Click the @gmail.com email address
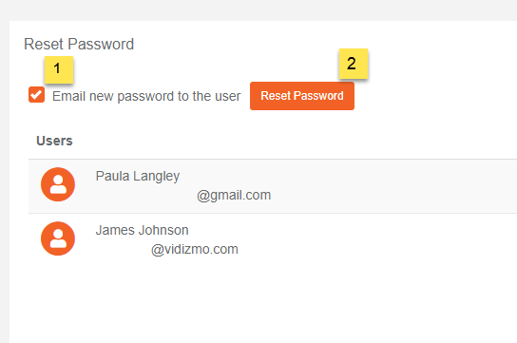The width and height of the screenshot is (517, 343). pyautogui.click(x=234, y=195)
